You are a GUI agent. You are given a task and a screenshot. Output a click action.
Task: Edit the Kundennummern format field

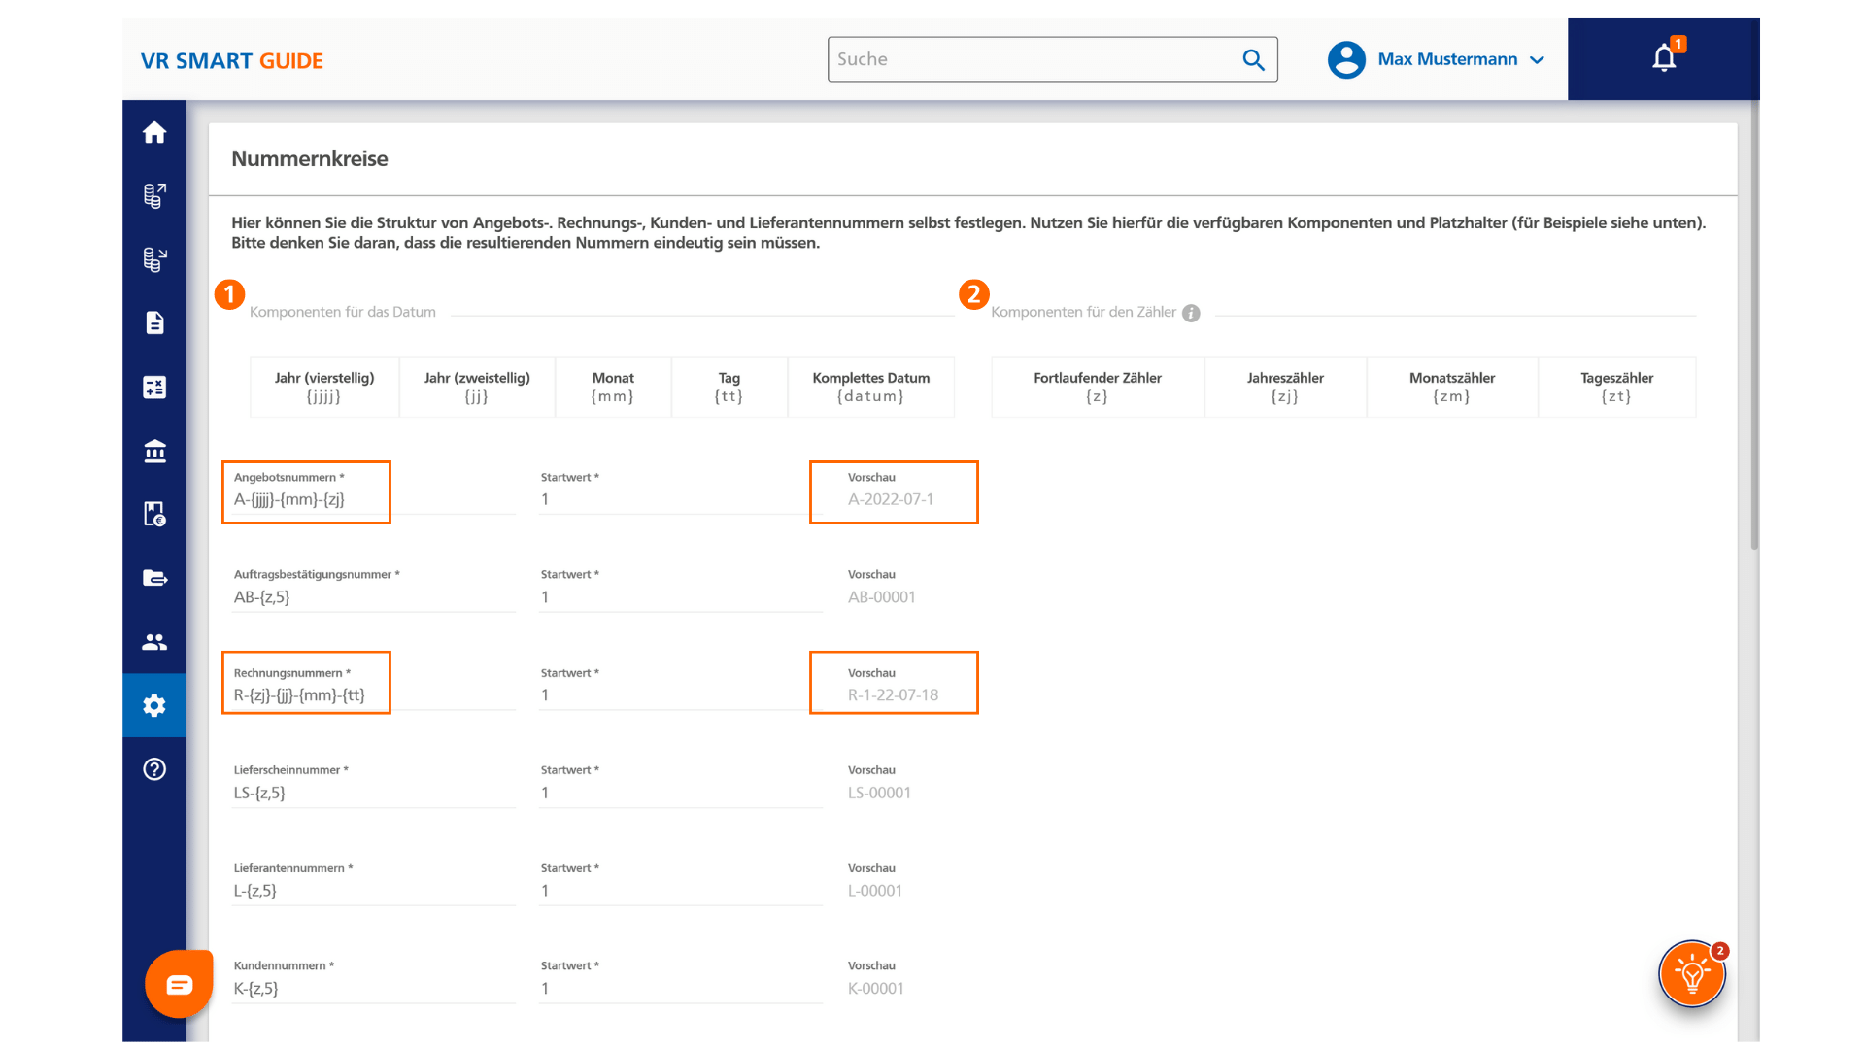[374, 989]
